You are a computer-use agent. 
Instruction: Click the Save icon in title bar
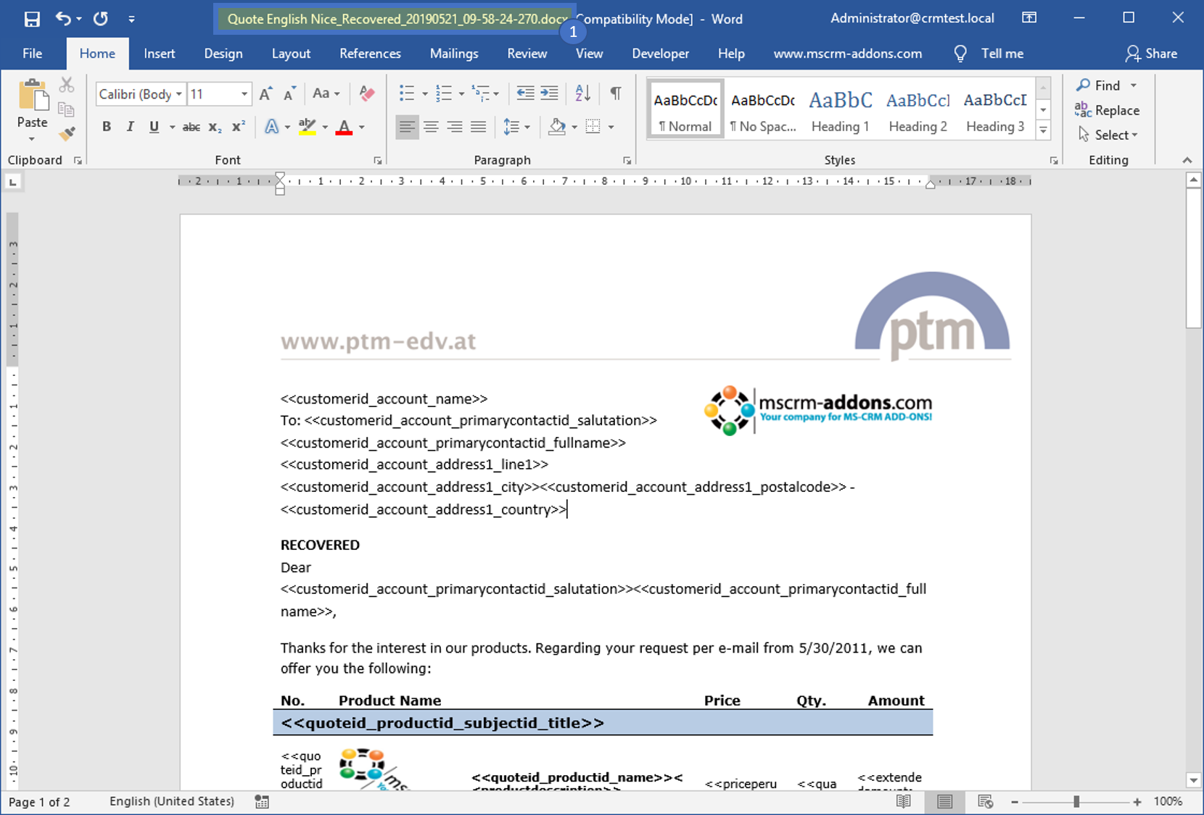point(32,19)
